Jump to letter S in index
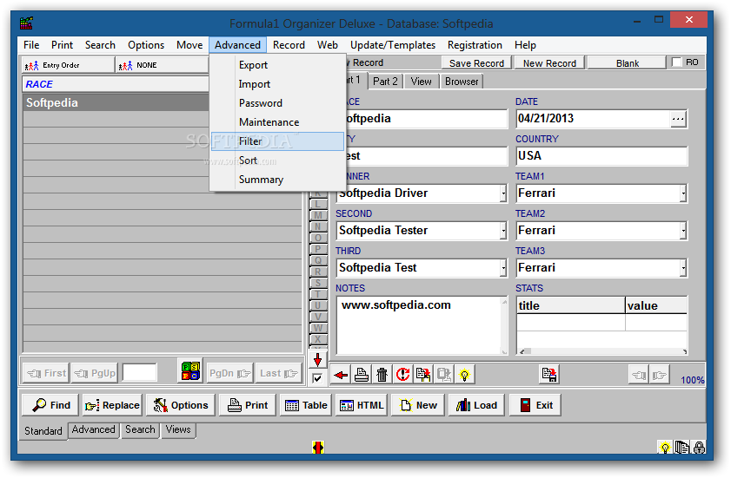 pyautogui.click(x=317, y=283)
